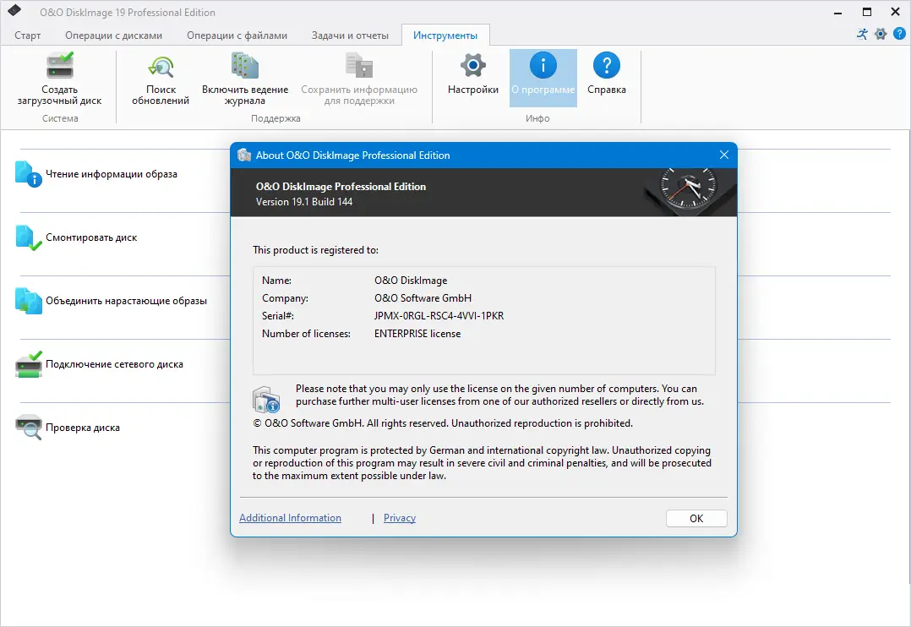Click Смонтировать диск icon
This screenshot has height=627, width=911.
[x=29, y=237]
